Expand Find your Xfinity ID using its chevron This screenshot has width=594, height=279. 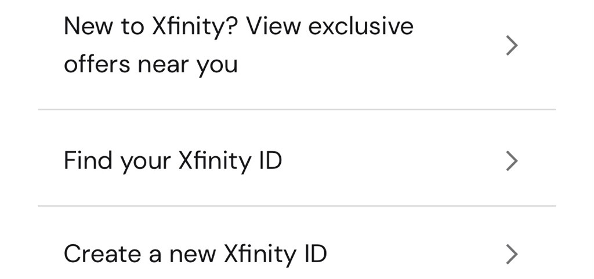click(x=512, y=161)
